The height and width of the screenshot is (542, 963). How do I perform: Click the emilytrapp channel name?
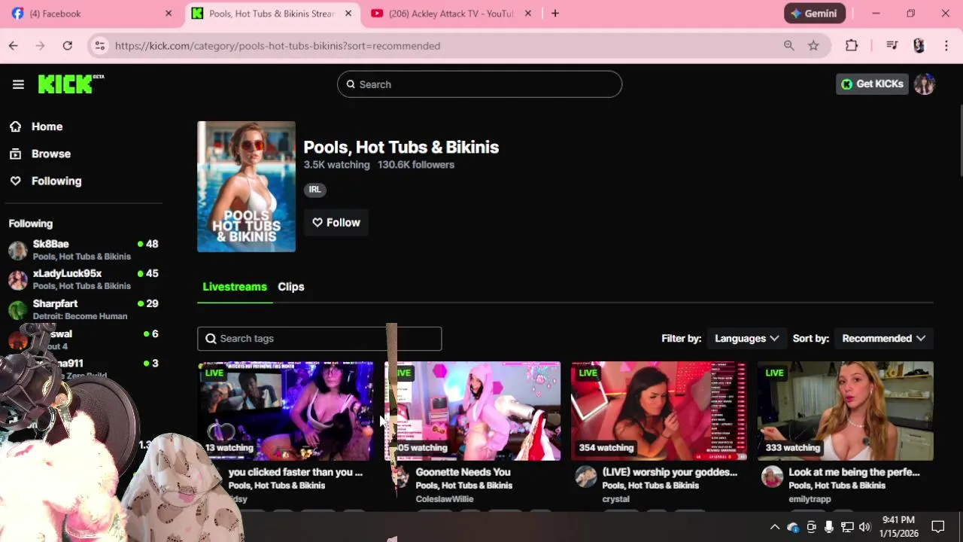click(810, 499)
